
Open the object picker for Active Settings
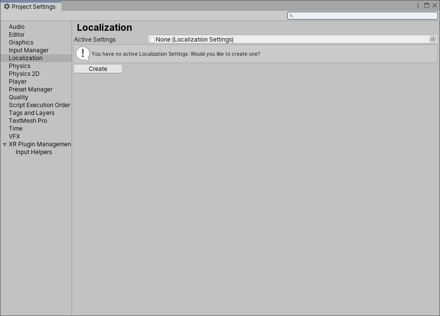click(x=432, y=39)
